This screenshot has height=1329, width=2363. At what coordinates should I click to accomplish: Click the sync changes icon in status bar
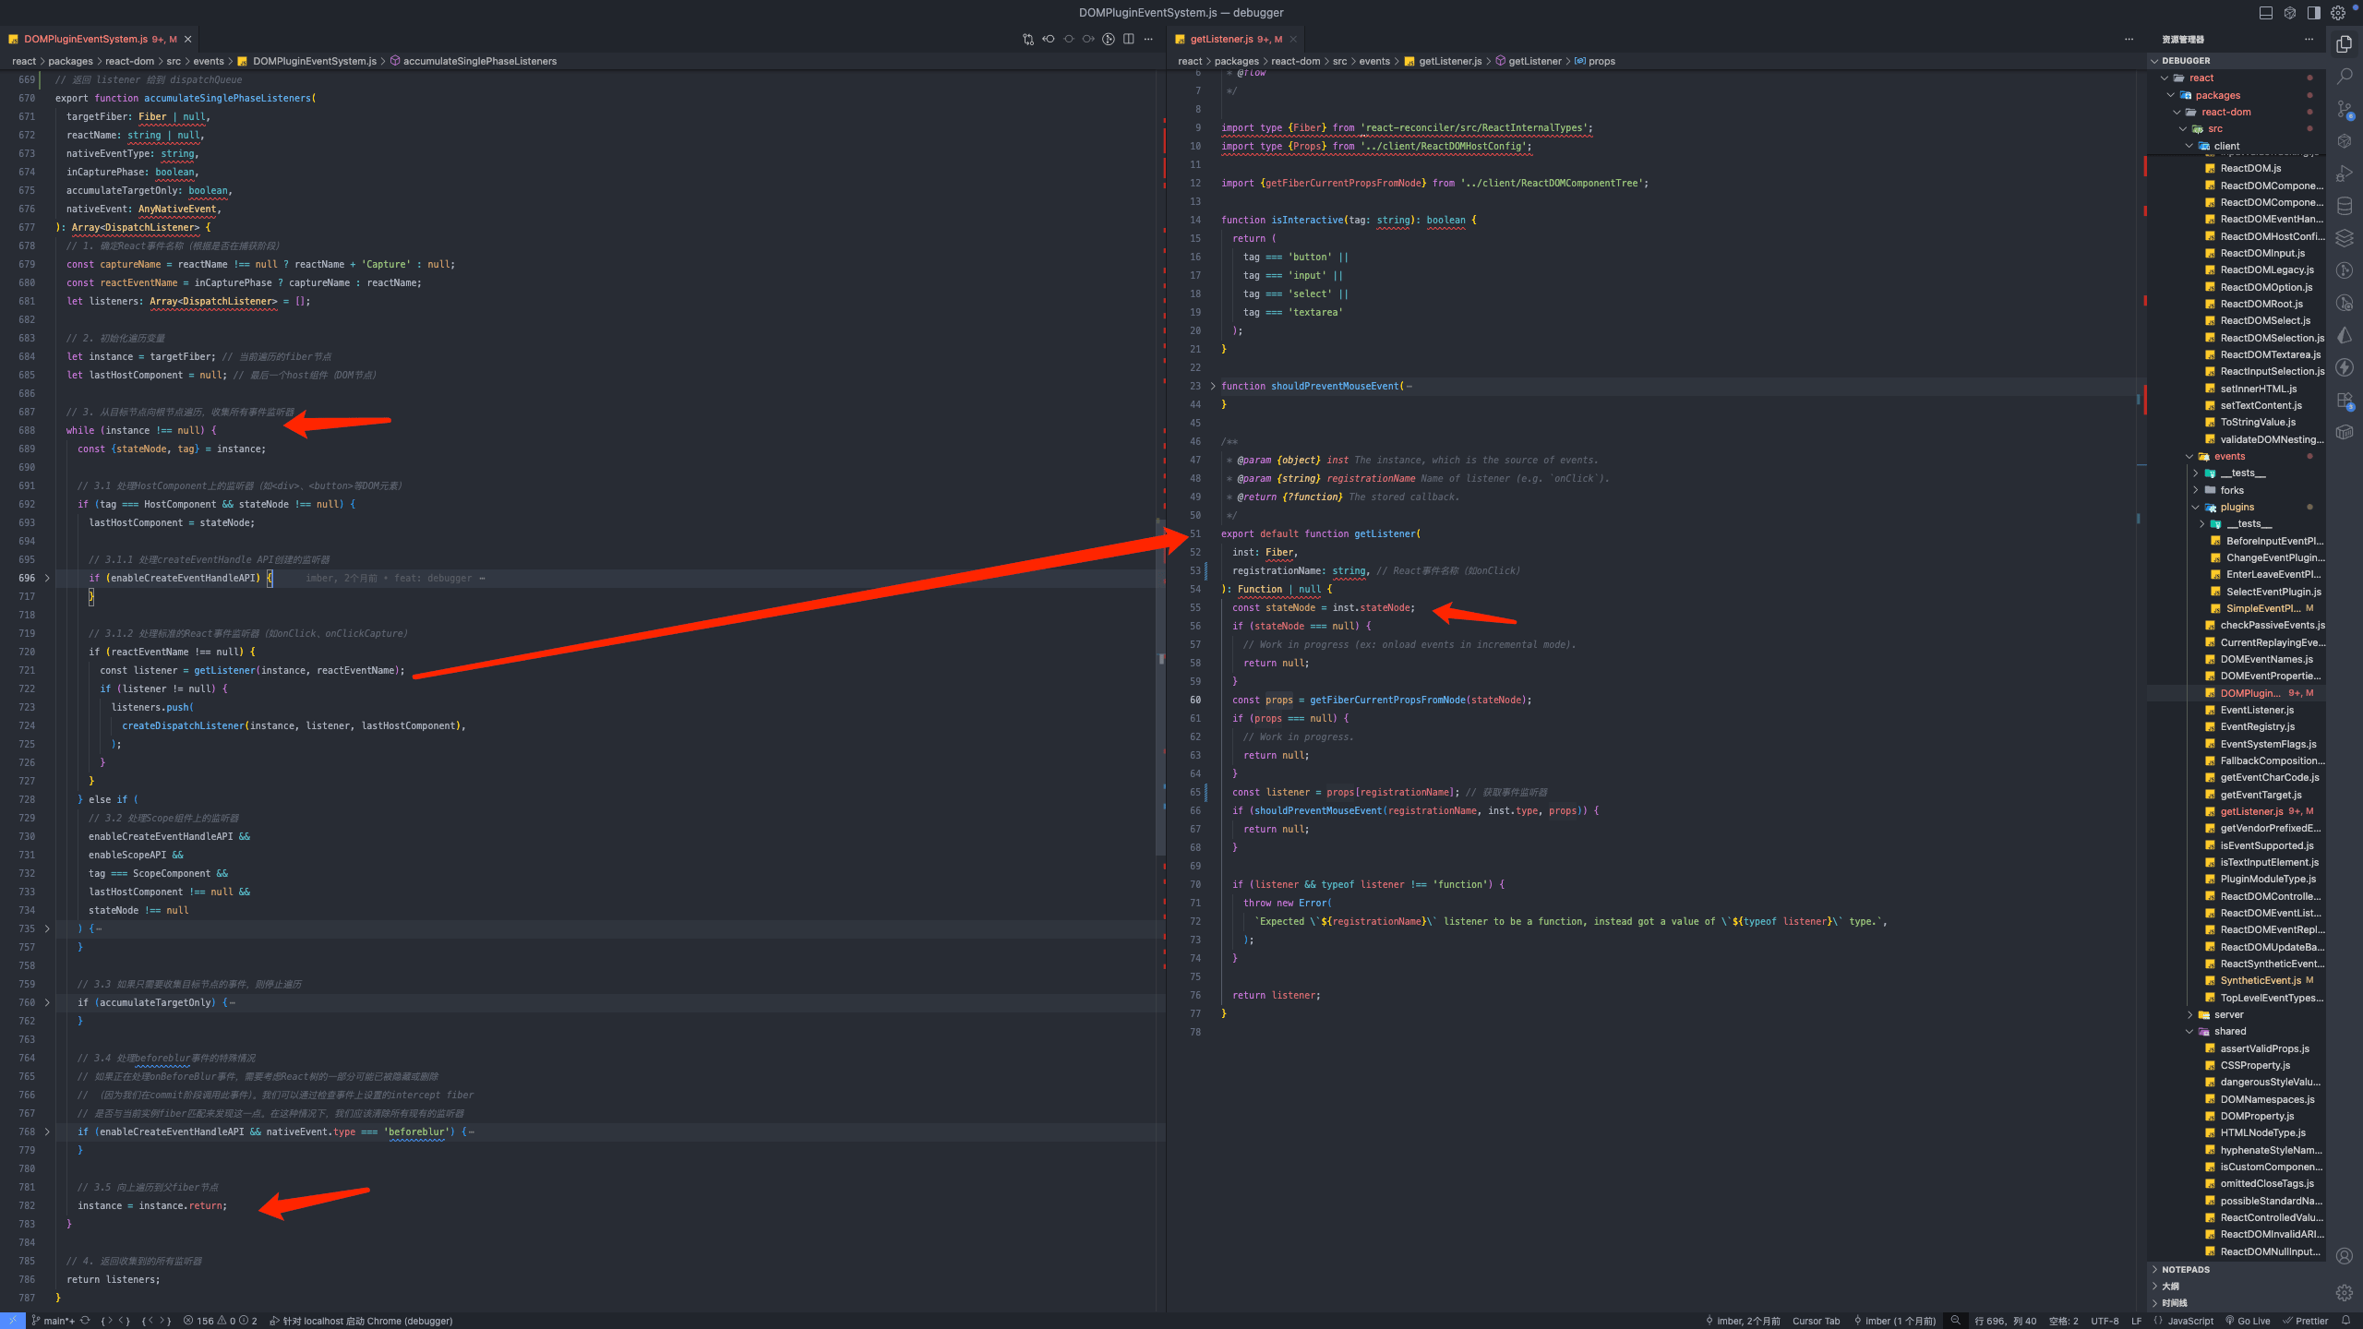tap(85, 1321)
